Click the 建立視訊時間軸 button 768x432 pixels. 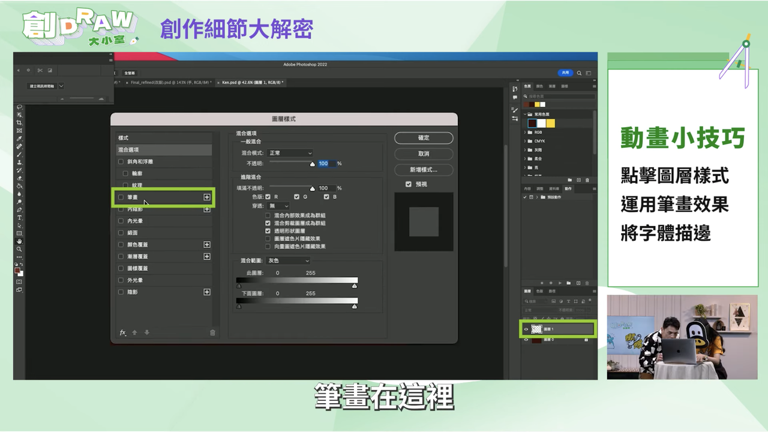[42, 86]
